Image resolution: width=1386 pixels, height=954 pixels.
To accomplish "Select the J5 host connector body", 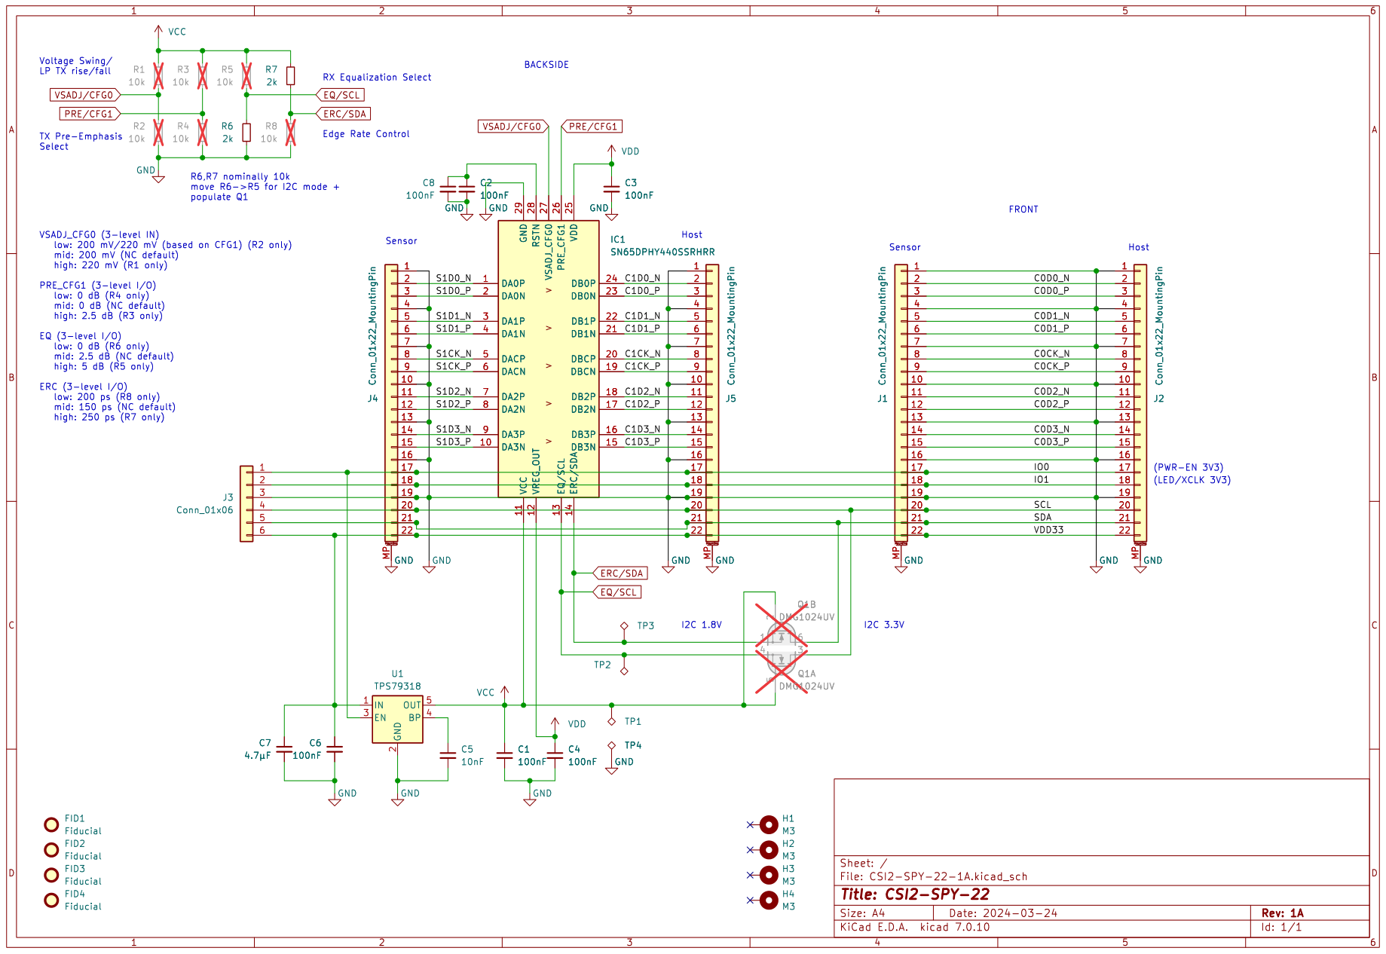I will [712, 403].
